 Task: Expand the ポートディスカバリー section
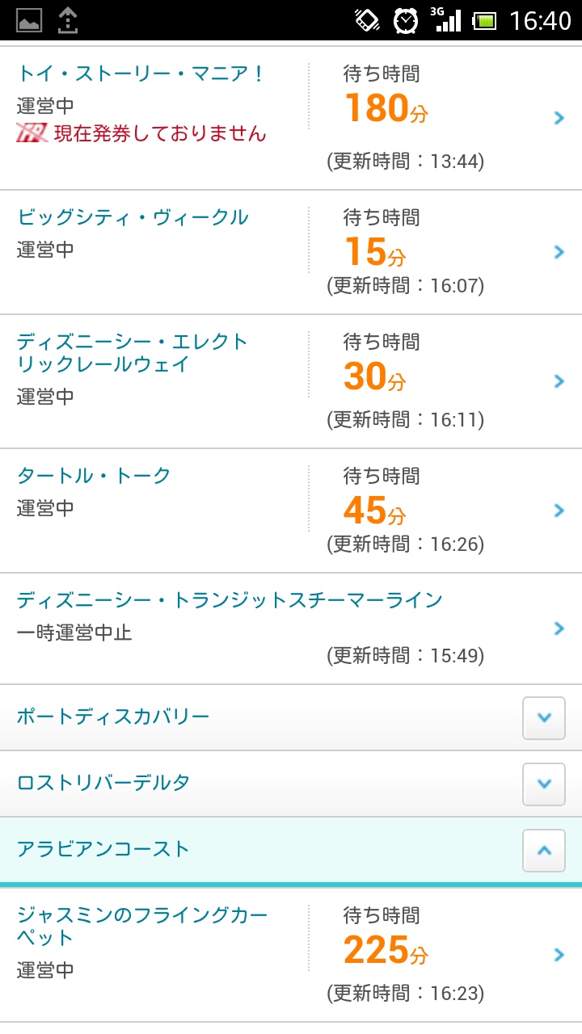[544, 717]
